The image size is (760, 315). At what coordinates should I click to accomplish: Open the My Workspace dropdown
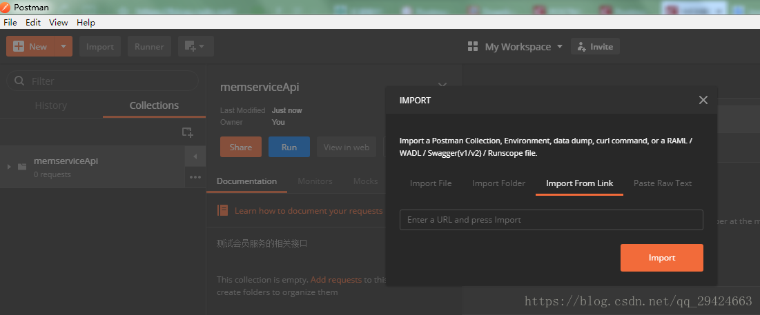tap(524, 46)
